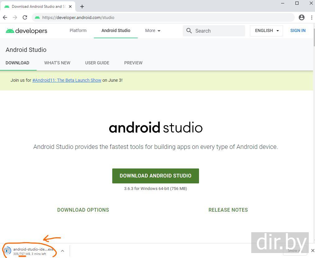
Task: Open the PREVIEW tab
Action: click(x=133, y=63)
